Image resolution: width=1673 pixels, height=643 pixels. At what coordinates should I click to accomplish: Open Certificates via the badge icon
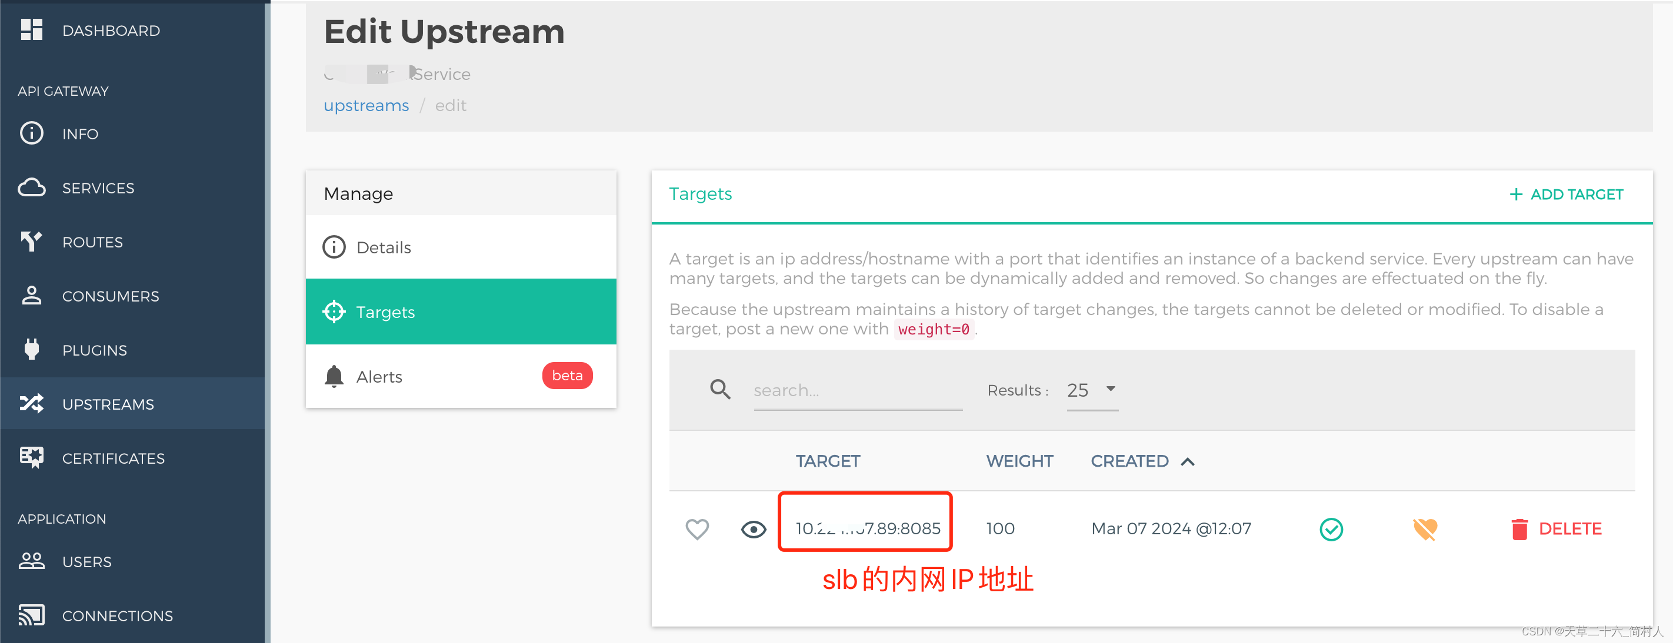coord(31,457)
